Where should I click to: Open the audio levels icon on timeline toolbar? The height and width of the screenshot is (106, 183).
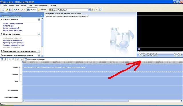point(2,59)
